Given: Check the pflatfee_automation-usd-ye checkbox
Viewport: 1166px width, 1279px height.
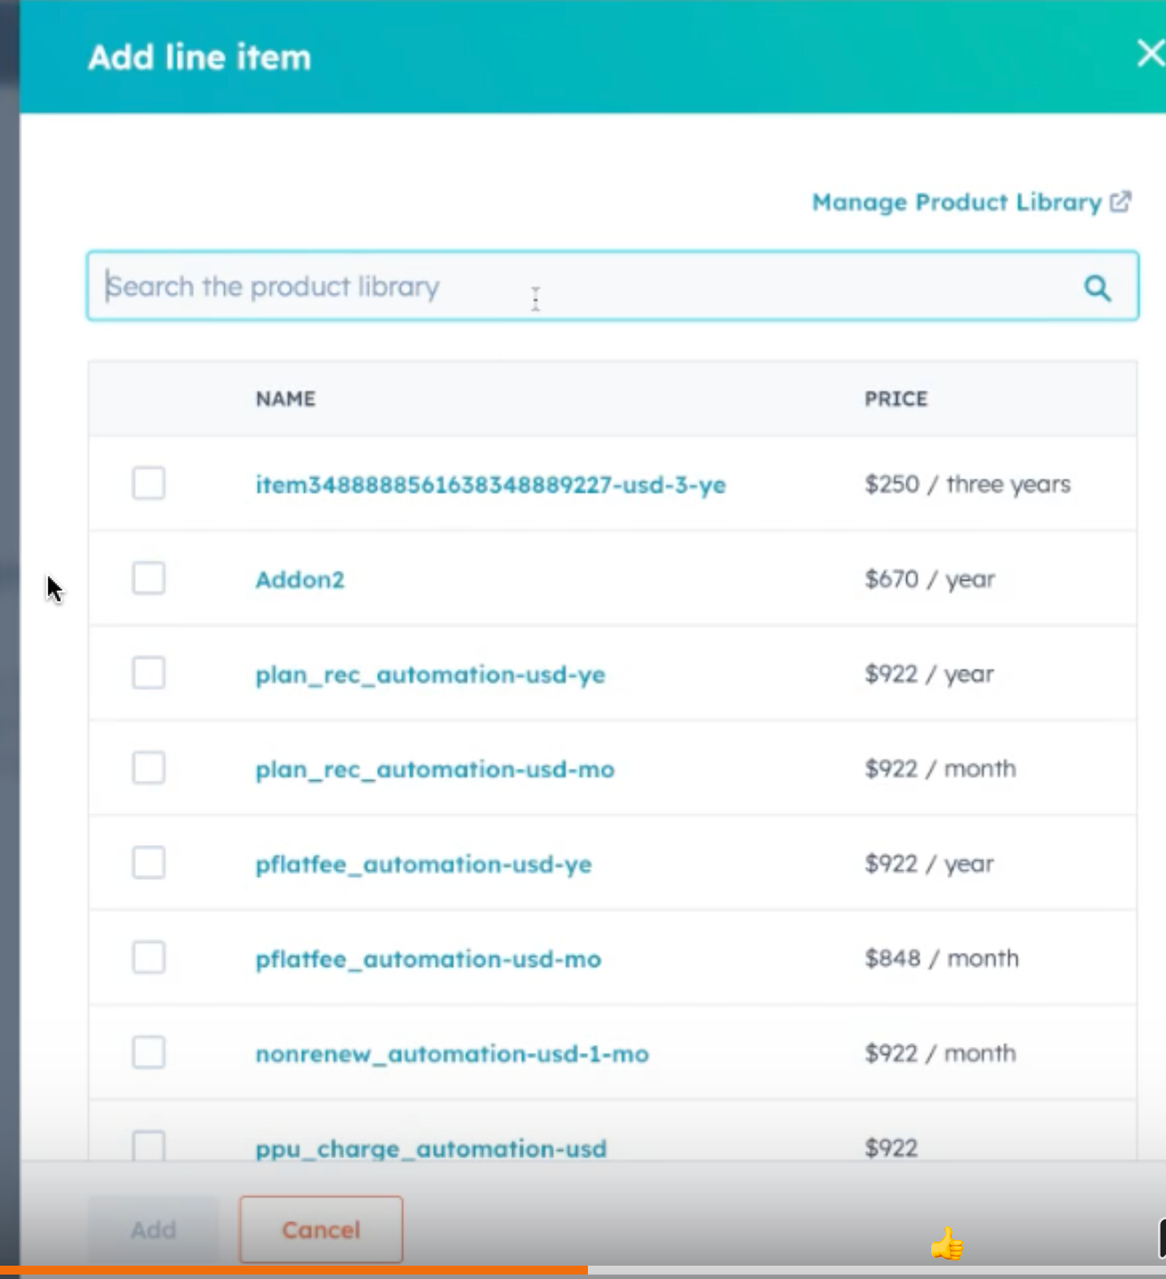Looking at the screenshot, I should click(x=149, y=863).
